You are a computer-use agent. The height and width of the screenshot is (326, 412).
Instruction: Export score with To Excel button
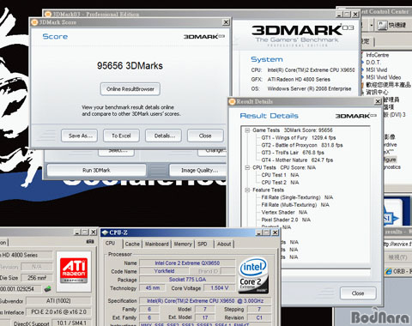(x=121, y=136)
